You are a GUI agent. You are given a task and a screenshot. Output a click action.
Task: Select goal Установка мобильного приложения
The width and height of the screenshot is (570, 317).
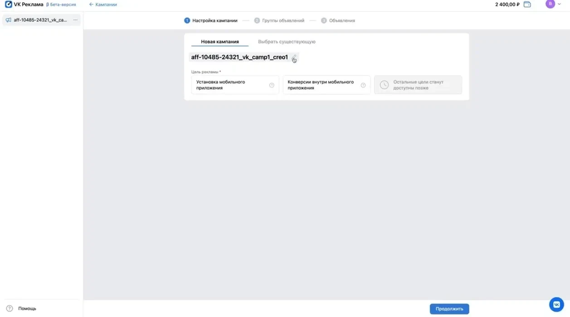(235, 85)
